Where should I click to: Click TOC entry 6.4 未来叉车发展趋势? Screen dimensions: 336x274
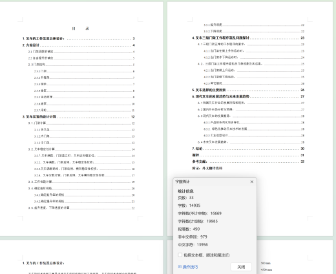[x=251, y=142]
